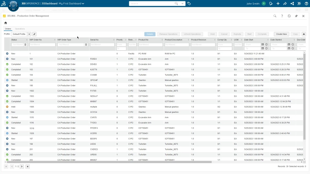This screenshot has width=310, height=174.
Task: Click the Details button
Action: [x=150, y=34]
